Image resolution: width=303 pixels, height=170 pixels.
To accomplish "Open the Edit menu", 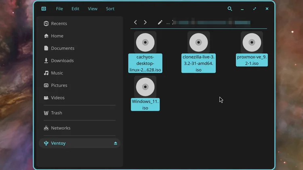I will [x=76, y=9].
